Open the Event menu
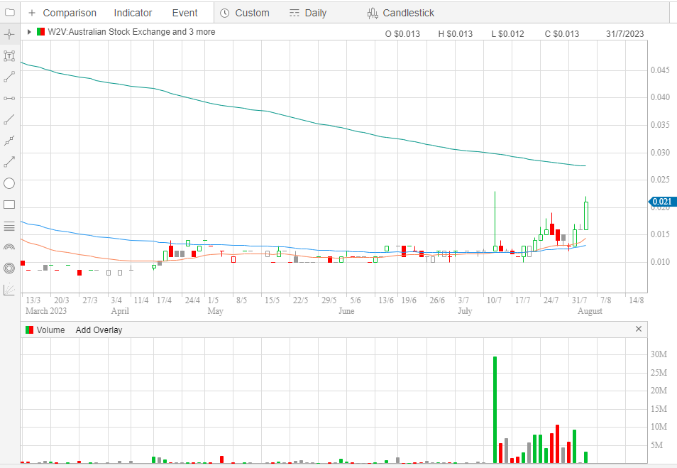 tap(185, 13)
